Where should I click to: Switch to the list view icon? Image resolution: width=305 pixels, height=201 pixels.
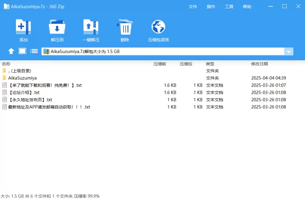coord(34,51)
